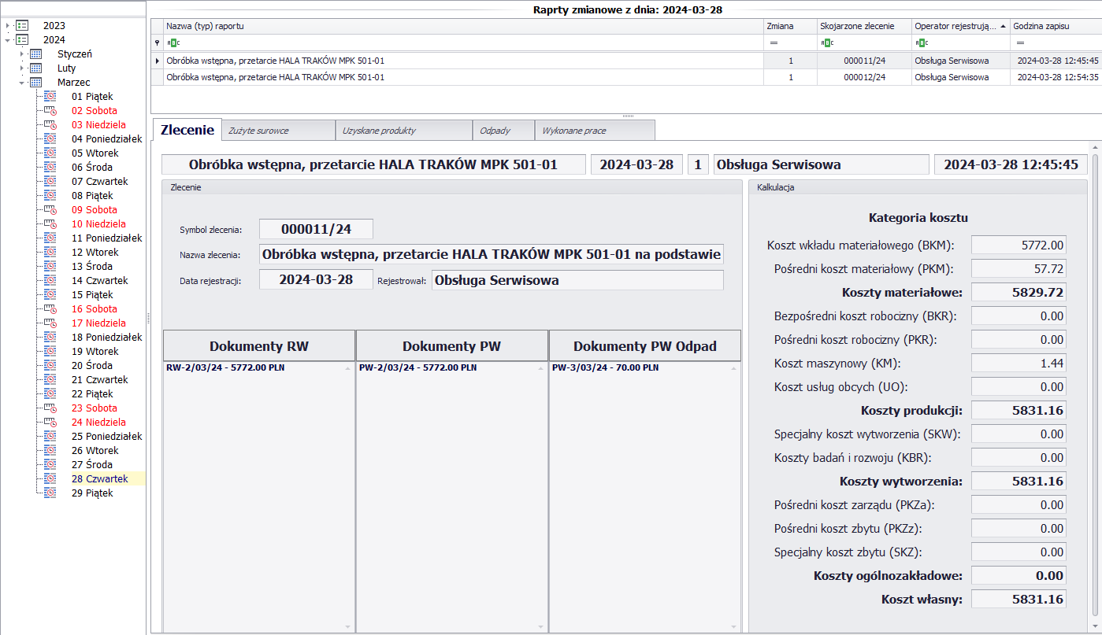The image size is (1102, 635).
Task: Open filter operator for Skojarzone zlecenie column
Action: 827,42
